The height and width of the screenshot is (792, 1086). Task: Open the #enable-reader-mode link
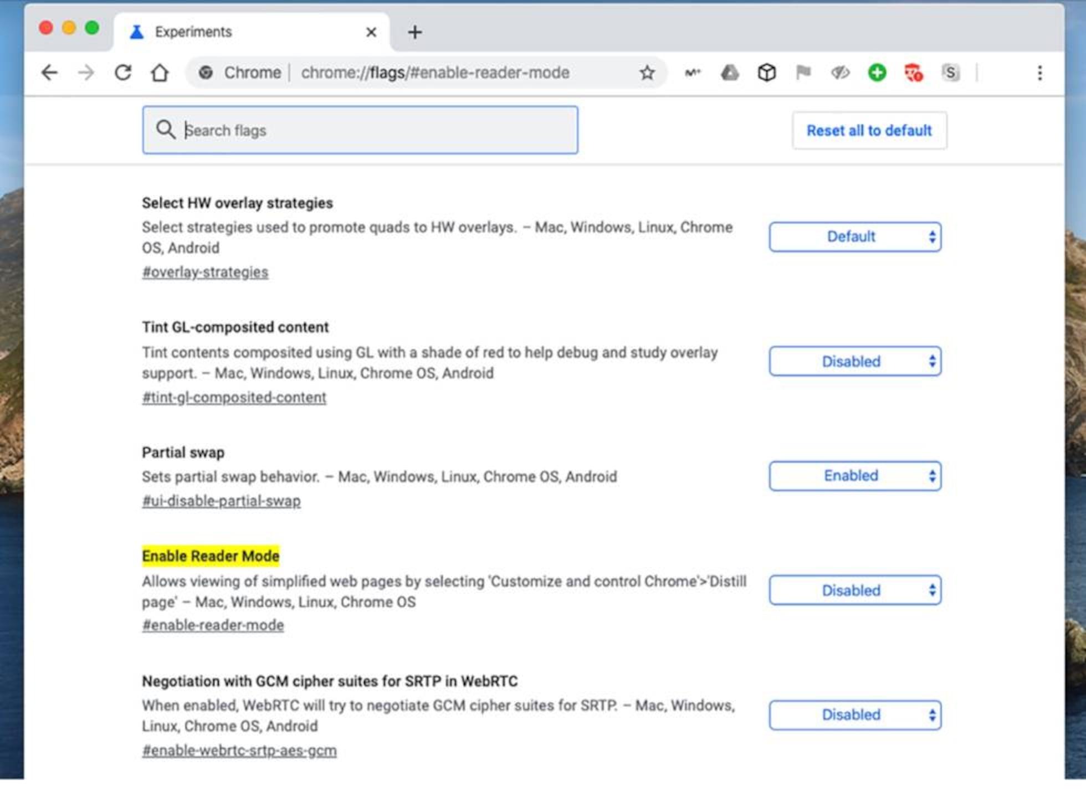click(x=213, y=625)
